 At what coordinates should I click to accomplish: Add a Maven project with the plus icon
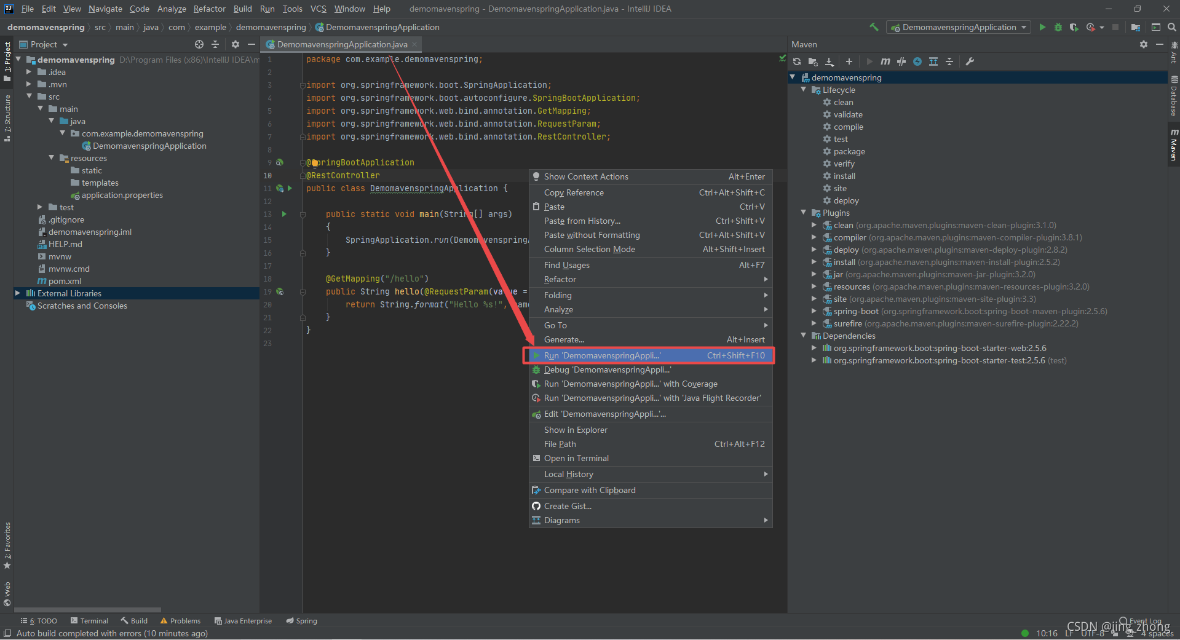pyautogui.click(x=849, y=61)
